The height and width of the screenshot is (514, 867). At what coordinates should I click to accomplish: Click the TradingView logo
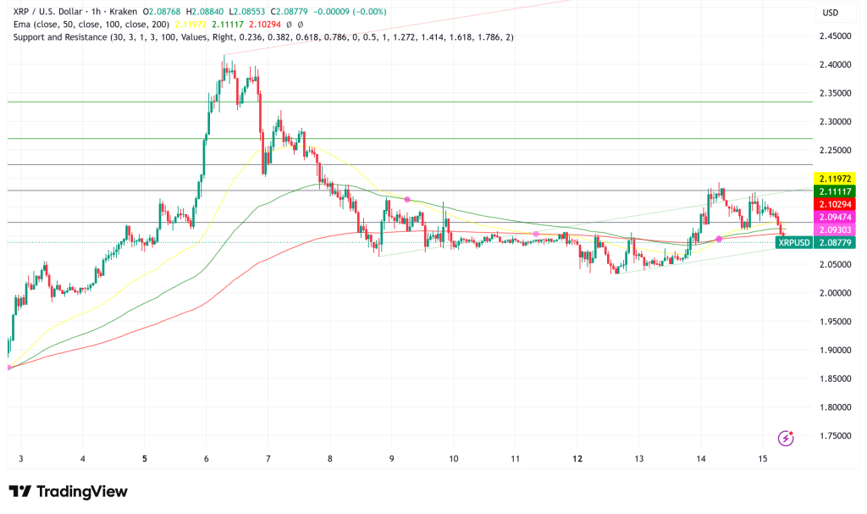(x=68, y=491)
